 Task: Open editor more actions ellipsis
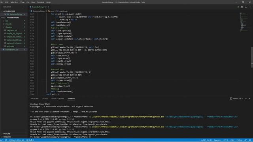tap(249, 7)
